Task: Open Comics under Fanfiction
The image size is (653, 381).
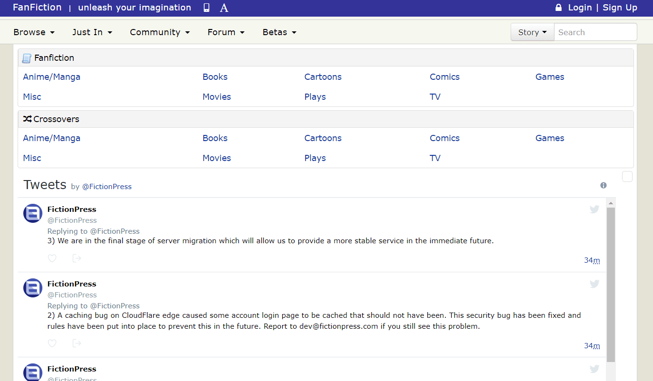Action: tap(445, 77)
